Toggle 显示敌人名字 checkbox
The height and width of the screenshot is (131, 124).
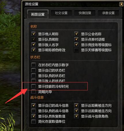pos(33,45)
